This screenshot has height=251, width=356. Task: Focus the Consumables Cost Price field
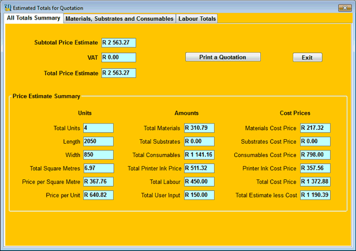tap(315, 155)
